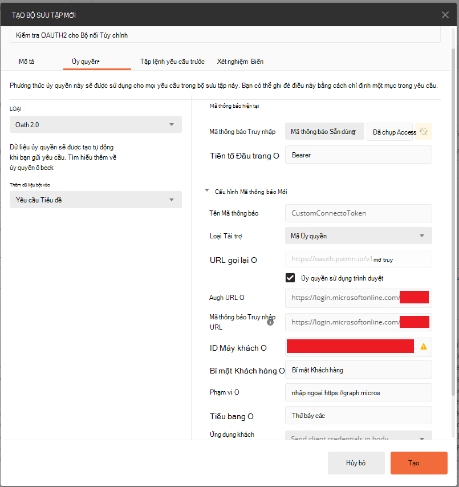The width and height of the screenshot is (459, 487).
Task: Click the Mã thông báo hiện tại heading
Action: point(234,106)
